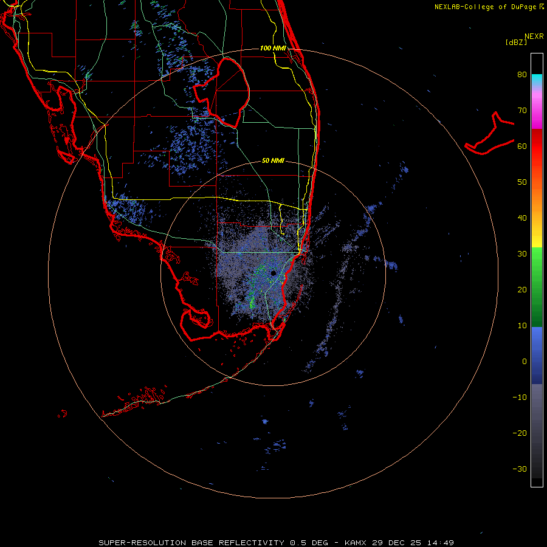Viewport: 547px width, 547px height.
Task: Click the 50 NMI range ring label
Action: point(273,160)
